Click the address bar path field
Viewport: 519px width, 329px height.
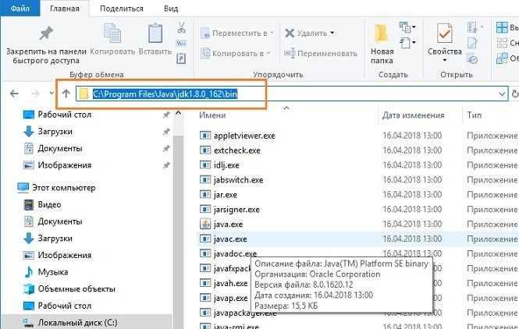pyautogui.click(x=292, y=94)
